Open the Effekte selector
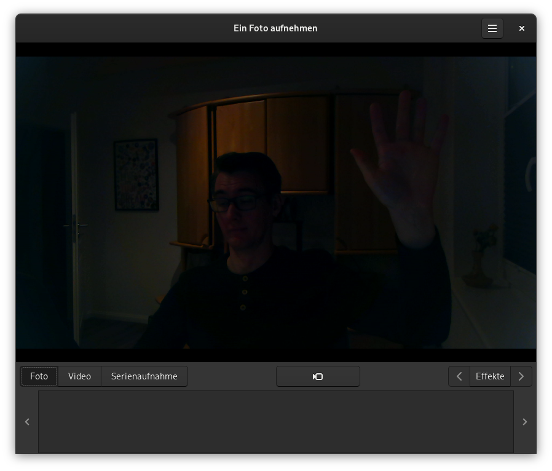Screen dimensions: 552x471 (x=490, y=376)
